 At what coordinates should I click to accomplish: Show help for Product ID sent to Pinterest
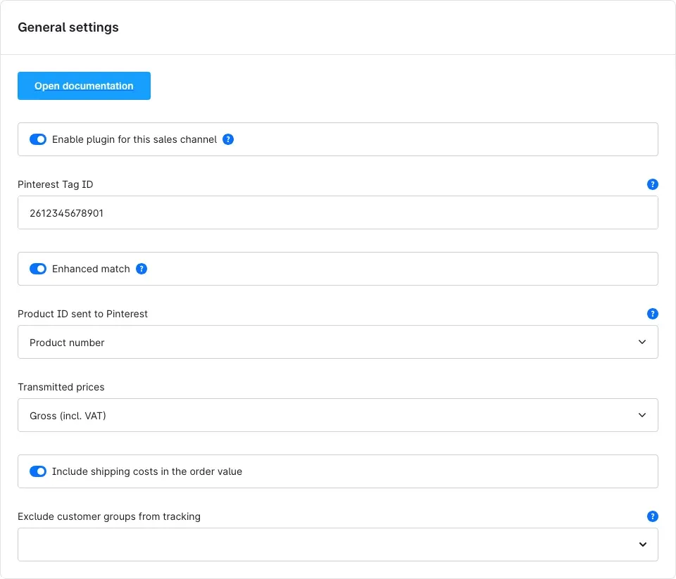[652, 314]
